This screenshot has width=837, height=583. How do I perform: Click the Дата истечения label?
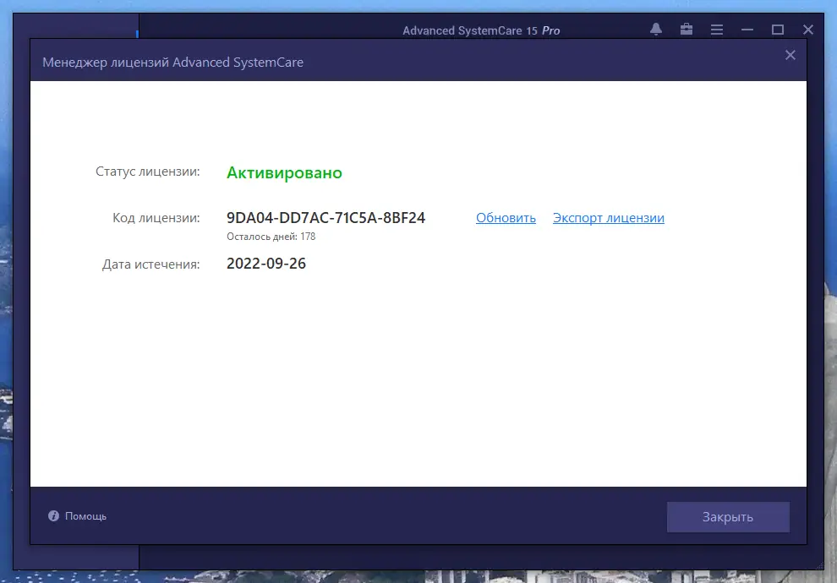pyautogui.click(x=151, y=264)
